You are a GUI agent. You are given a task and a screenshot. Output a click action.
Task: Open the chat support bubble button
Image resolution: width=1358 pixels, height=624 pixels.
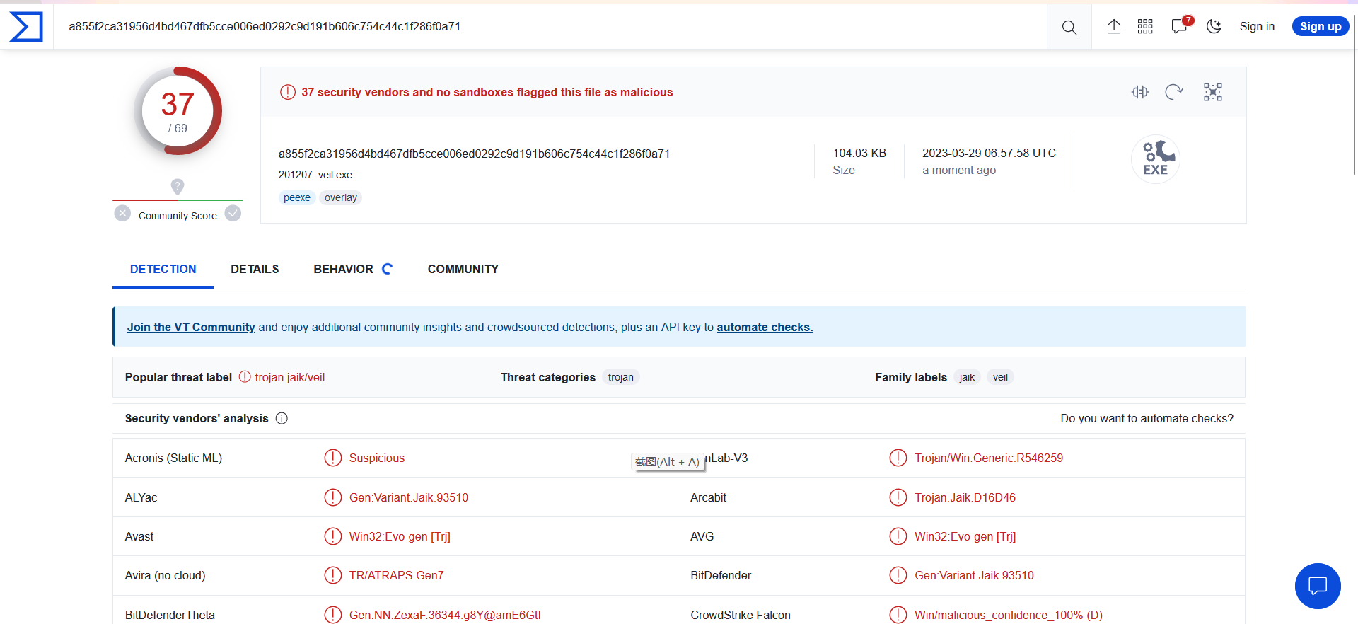[x=1318, y=586]
